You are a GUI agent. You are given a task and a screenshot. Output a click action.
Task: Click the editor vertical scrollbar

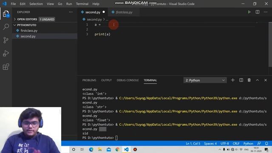[x=270, y=44]
